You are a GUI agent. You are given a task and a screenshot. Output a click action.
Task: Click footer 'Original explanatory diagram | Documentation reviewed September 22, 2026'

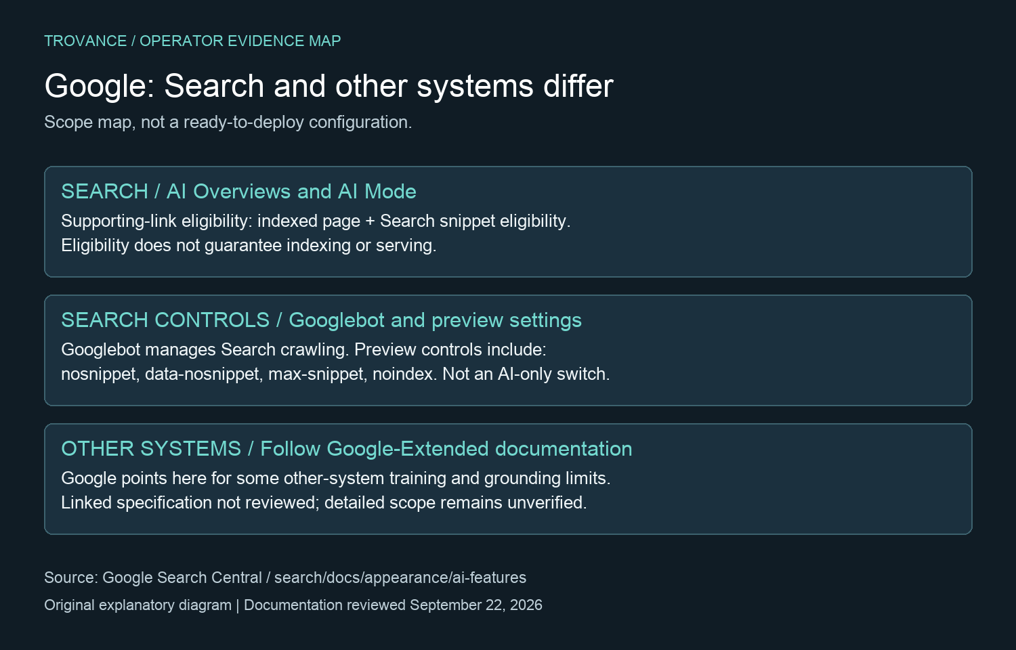(293, 605)
